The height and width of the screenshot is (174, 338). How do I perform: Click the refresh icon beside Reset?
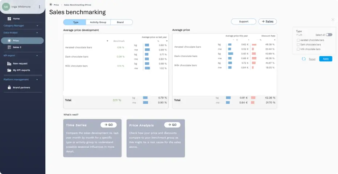pos(304,59)
